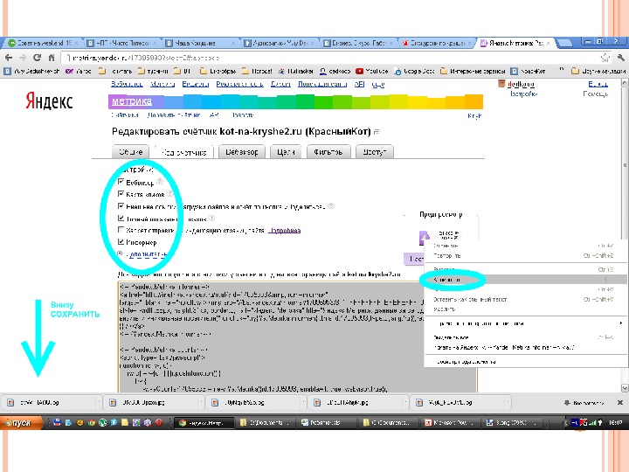Toggle the external links and file downloads checkbox
Viewport: 629px width, 472px height.
tap(121, 206)
